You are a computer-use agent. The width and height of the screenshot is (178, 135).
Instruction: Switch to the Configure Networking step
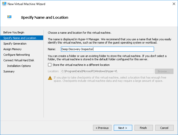click(x=16, y=55)
